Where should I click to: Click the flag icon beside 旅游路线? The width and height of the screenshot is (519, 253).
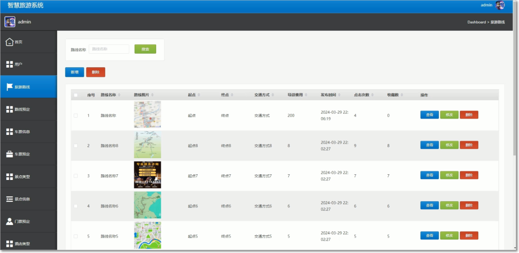(10, 87)
